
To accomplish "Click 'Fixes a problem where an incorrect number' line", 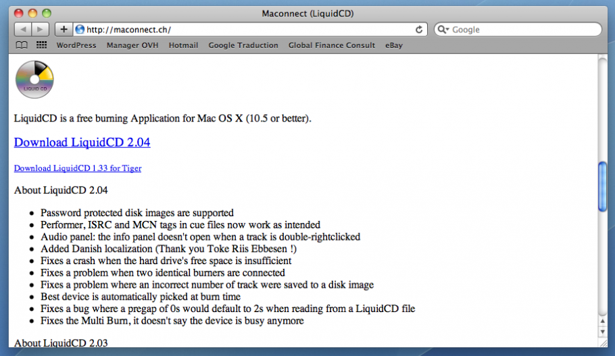I will click(x=207, y=284).
